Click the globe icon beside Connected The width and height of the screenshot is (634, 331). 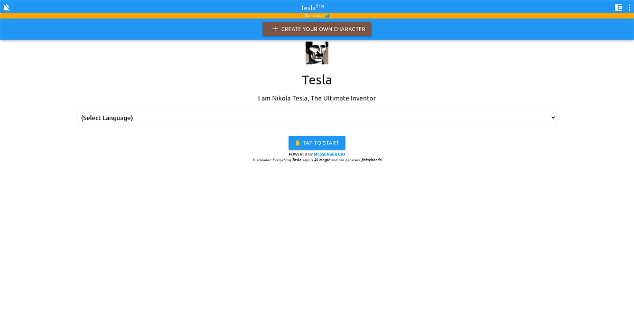(x=328, y=16)
